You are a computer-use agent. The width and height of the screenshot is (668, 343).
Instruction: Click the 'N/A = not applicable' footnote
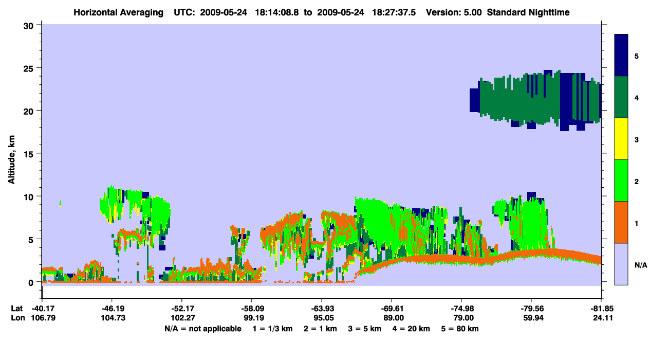point(202,329)
